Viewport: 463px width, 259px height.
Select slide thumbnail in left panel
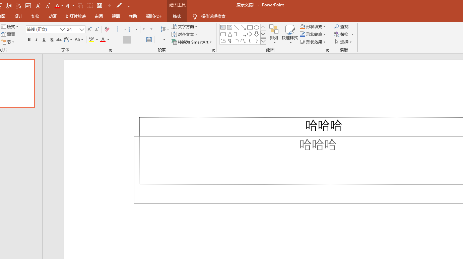pyautogui.click(x=17, y=83)
